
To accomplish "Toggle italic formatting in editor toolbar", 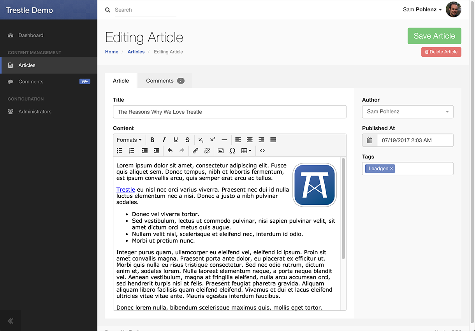I will [164, 140].
